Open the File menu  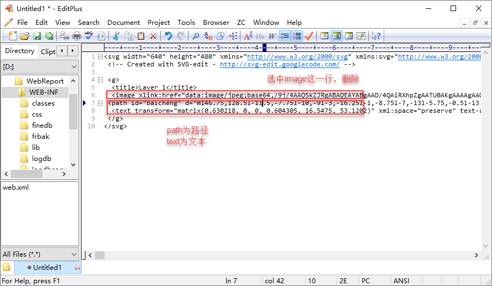(22, 23)
